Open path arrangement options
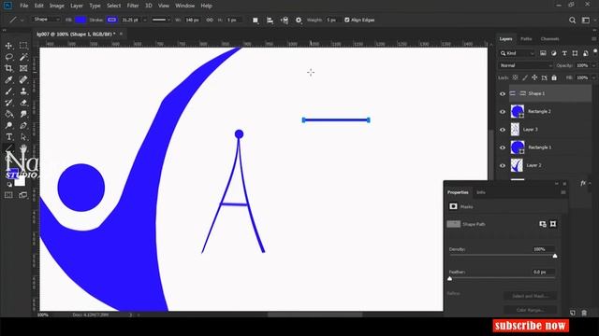Image resolution: width=599 pixels, height=336 pixels. click(x=285, y=21)
